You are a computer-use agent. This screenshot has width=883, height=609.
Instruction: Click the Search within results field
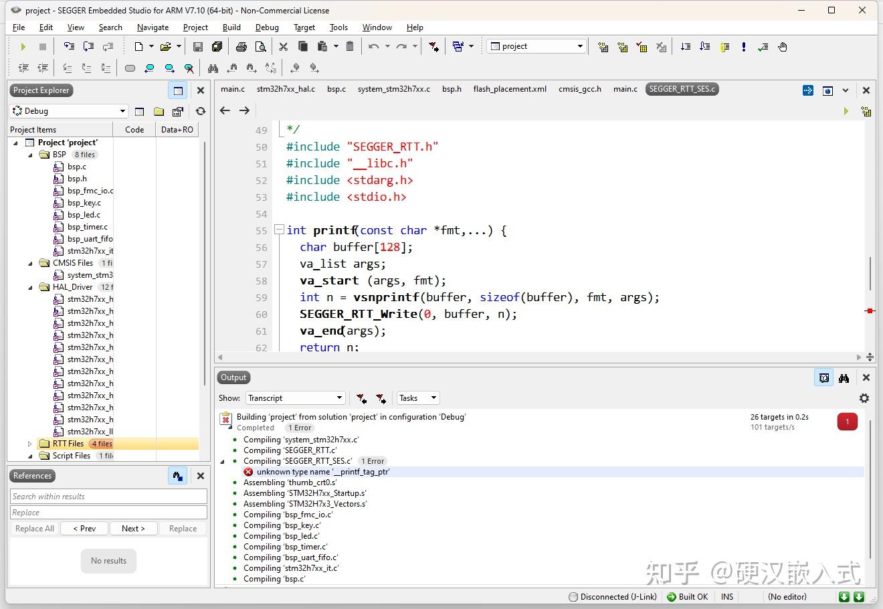click(x=108, y=497)
